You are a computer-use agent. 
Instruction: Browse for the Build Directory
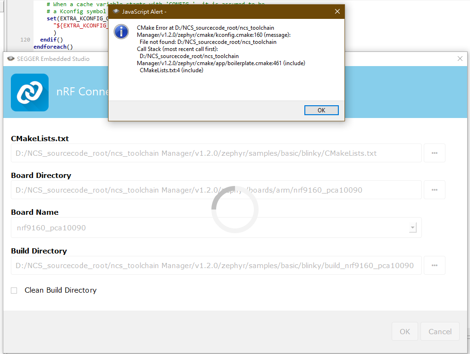pyautogui.click(x=434, y=265)
